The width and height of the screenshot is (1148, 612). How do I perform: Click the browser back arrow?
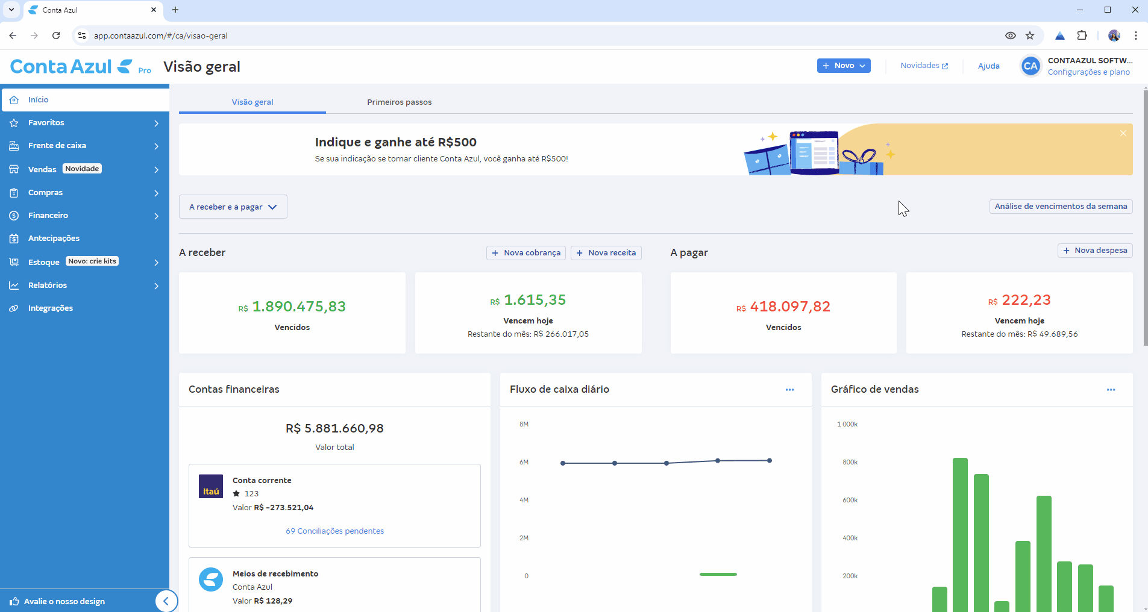pyautogui.click(x=13, y=36)
